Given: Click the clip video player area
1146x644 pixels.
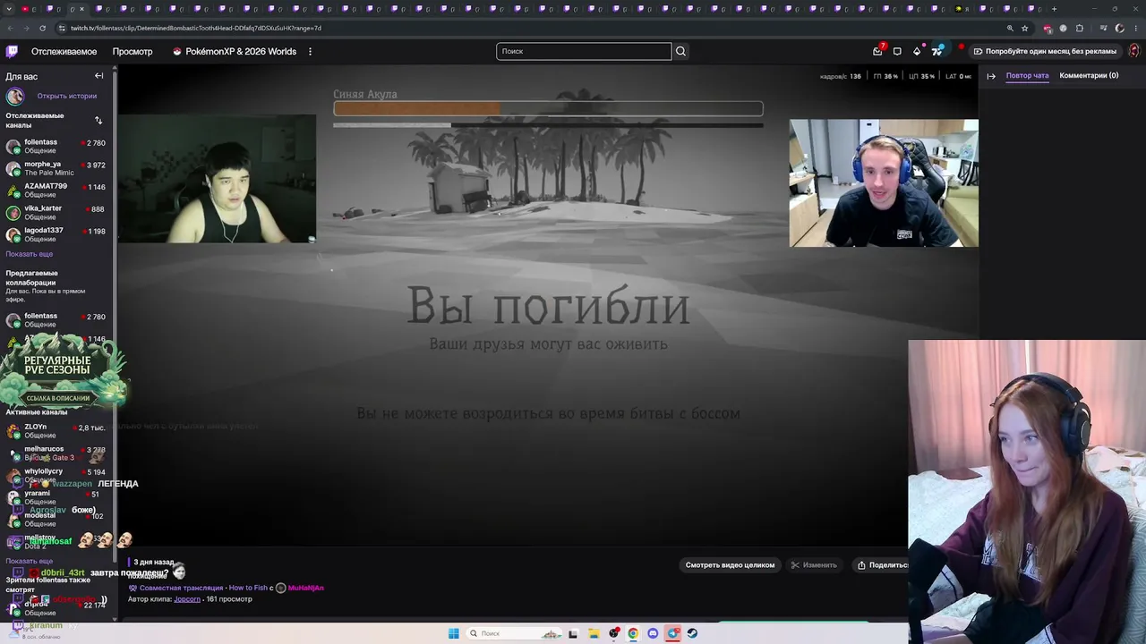Looking at the screenshot, I should pos(548,304).
